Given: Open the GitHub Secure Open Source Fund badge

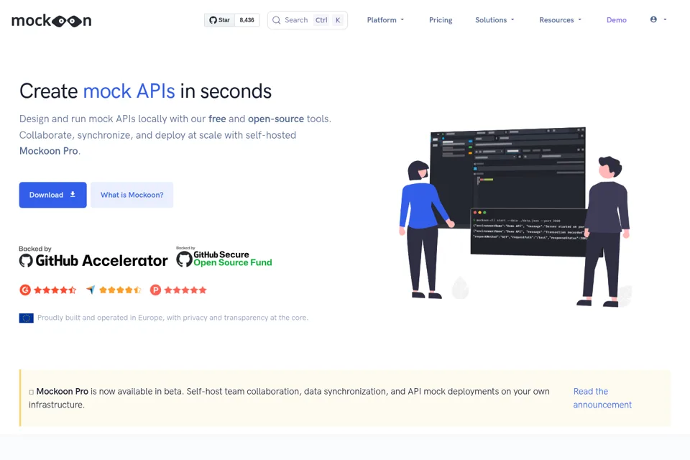Looking at the screenshot, I should coord(224,257).
